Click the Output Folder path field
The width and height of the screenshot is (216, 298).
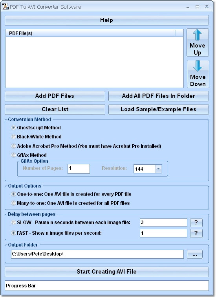97,254
